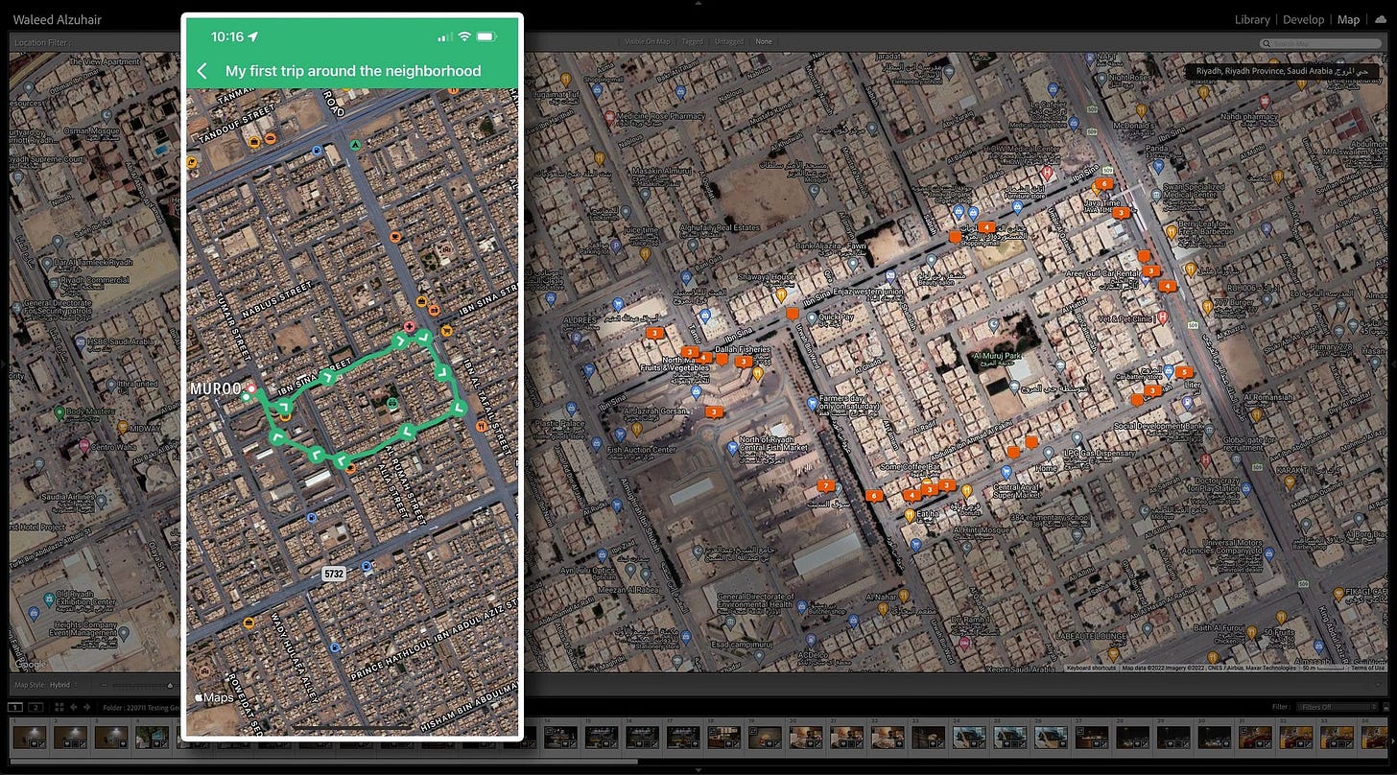
Task: Open the Terms of Use map link
Action: pos(1366,668)
